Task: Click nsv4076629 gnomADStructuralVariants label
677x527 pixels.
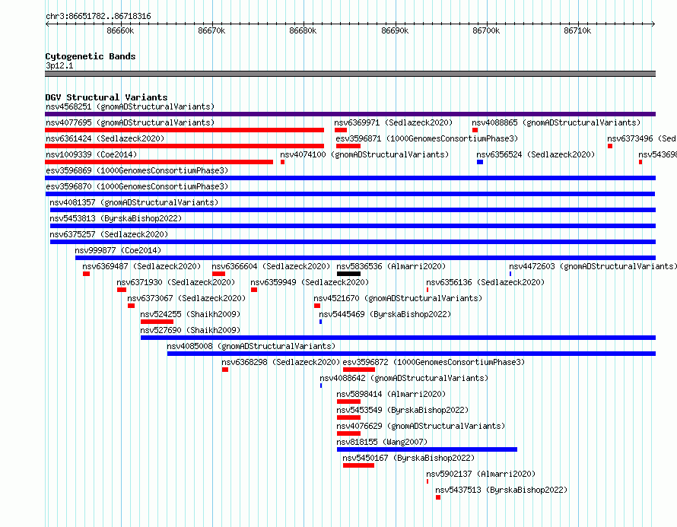Action: (421, 426)
